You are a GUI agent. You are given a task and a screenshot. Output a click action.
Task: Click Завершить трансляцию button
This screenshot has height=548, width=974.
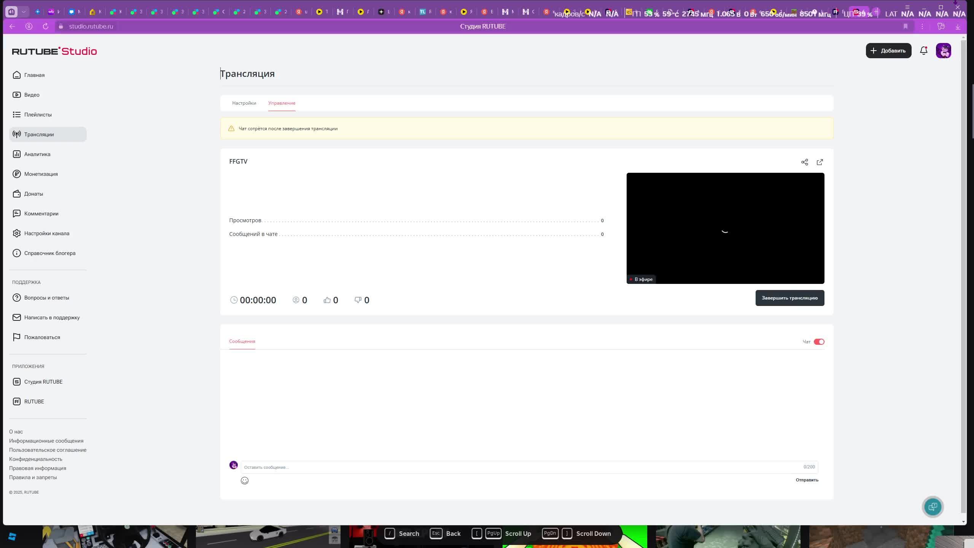[789, 298]
